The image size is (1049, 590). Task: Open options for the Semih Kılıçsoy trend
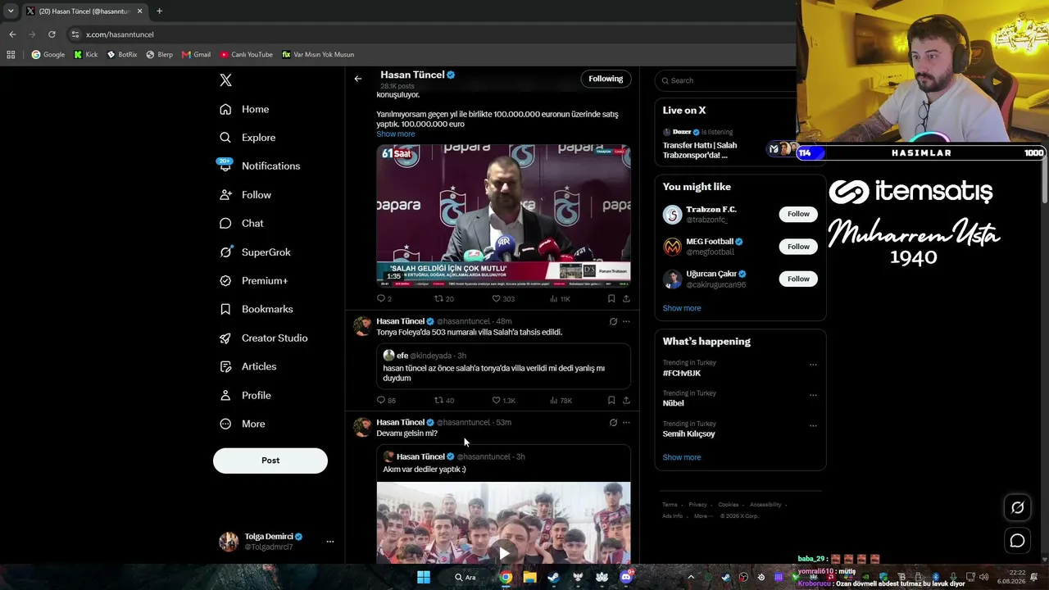pos(813,425)
